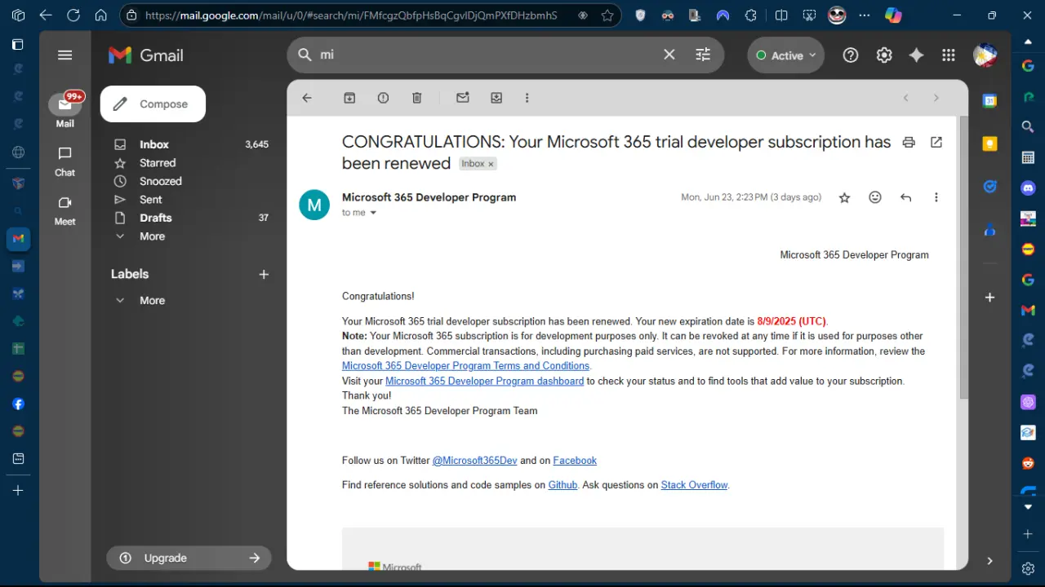Open Google Calendar side panel
1045x587 pixels.
point(989,101)
